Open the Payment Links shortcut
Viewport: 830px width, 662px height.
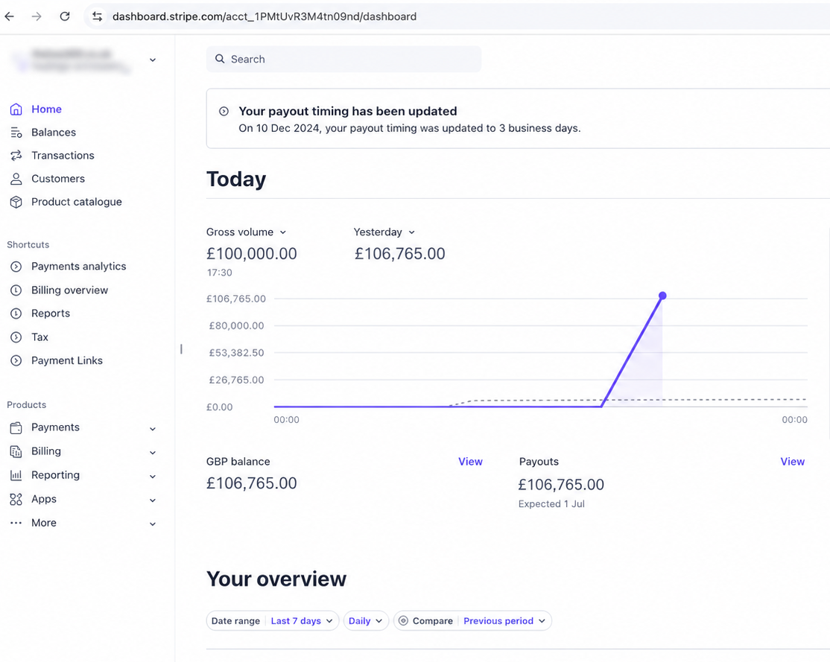(67, 360)
